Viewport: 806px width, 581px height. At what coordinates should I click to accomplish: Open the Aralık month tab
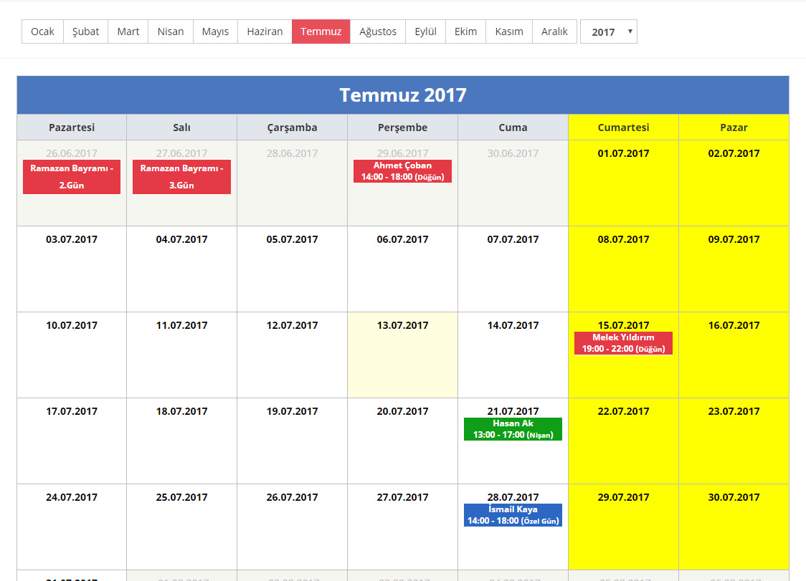[x=554, y=32]
